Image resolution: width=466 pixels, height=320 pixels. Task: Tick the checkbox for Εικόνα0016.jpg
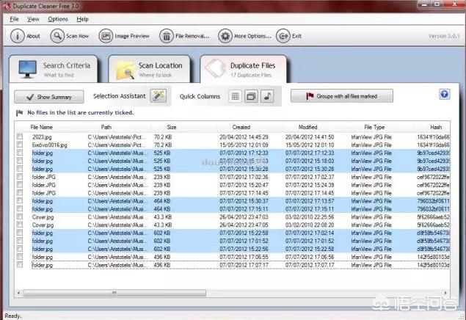(x=20, y=145)
